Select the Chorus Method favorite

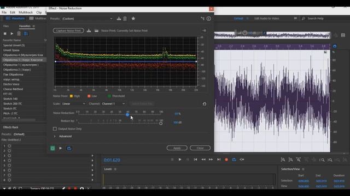pyautogui.click(x=13, y=89)
